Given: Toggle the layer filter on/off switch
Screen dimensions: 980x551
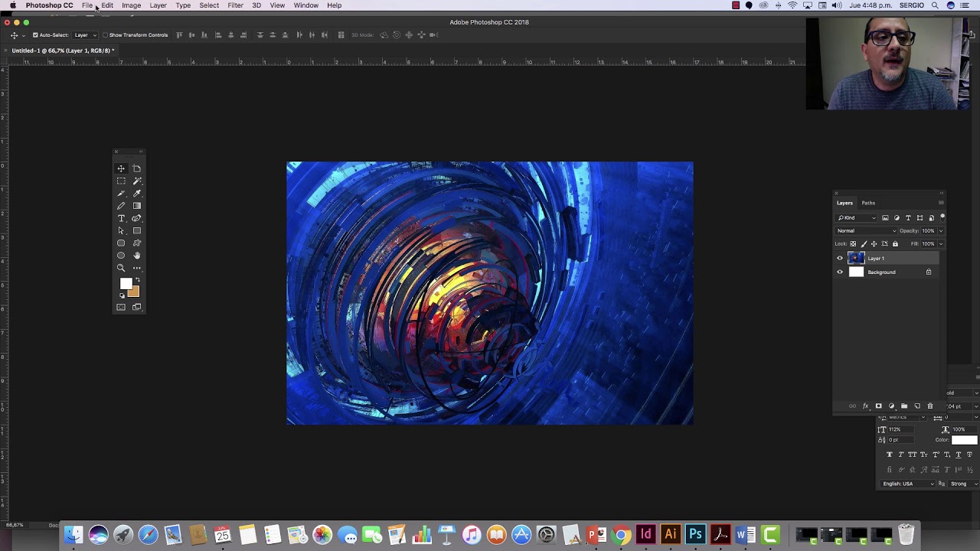Looking at the screenshot, I should tap(942, 218).
